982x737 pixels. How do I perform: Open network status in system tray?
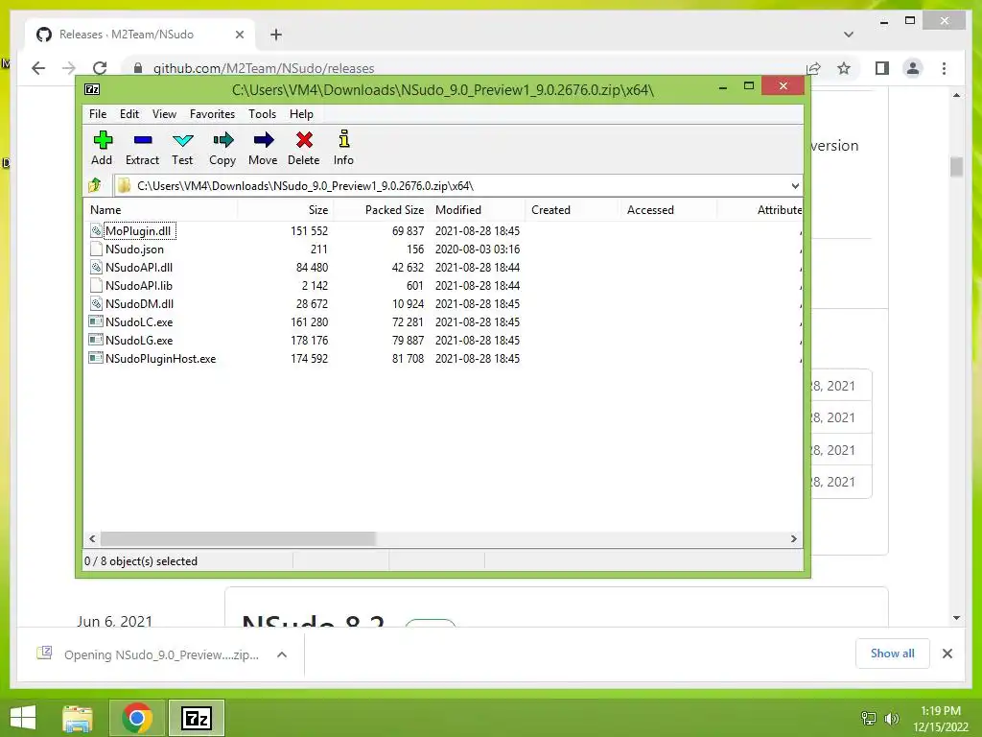coord(869,718)
